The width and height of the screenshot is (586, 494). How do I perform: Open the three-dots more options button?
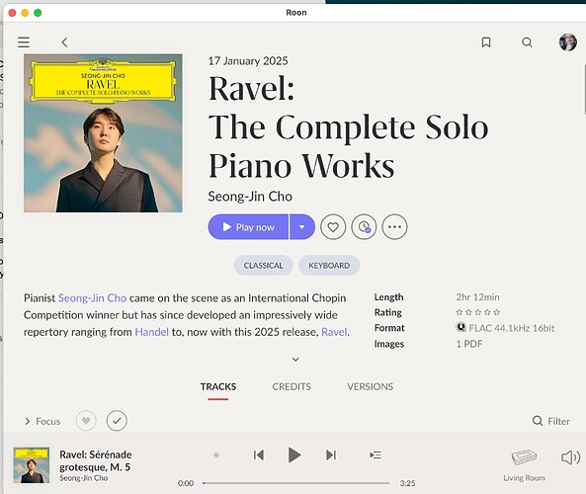pyautogui.click(x=394, y=227)
